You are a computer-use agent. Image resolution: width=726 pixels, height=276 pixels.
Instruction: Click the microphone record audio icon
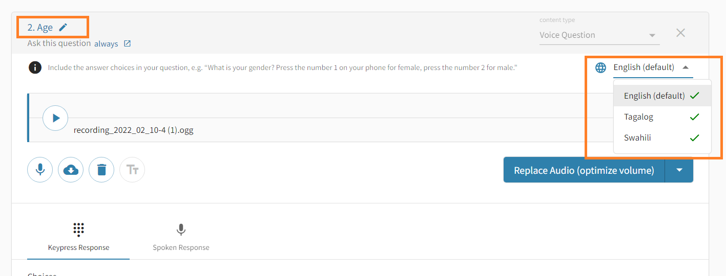click(x=40, y=170)
